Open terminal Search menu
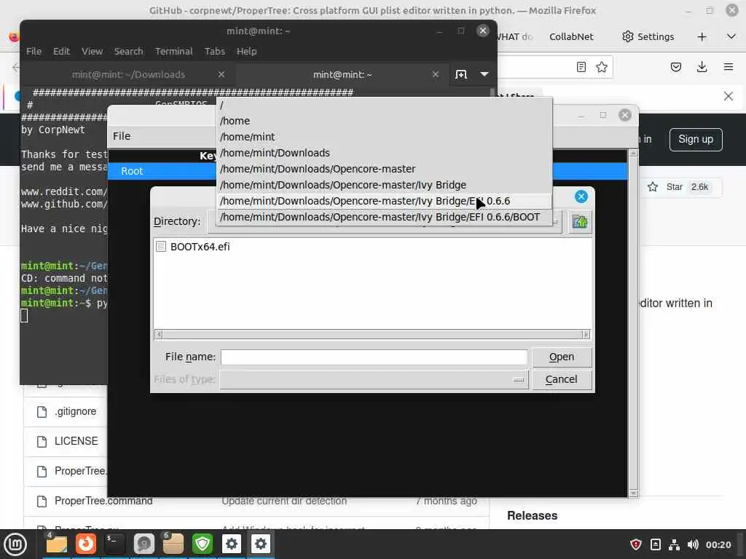 (128, 52)
